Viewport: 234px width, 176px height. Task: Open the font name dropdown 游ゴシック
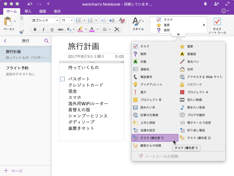[x=57, y=21]
